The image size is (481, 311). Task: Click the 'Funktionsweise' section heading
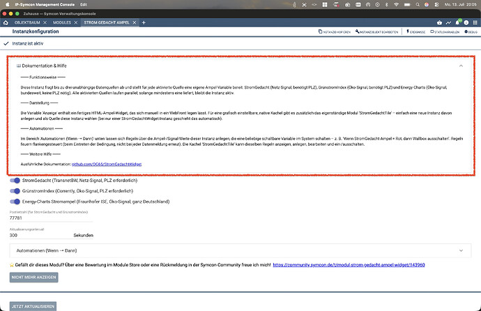click(43, 77)
